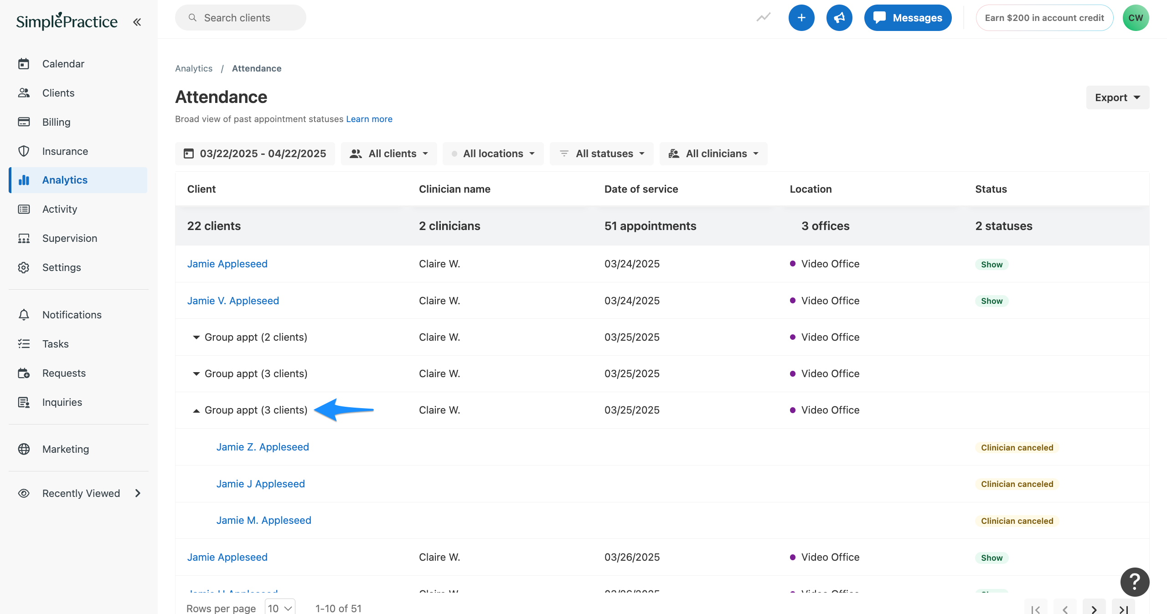This screenshot has height=614, width=1167.
Task: Open the Export dropdown
Action: [x=1117, y=97]
